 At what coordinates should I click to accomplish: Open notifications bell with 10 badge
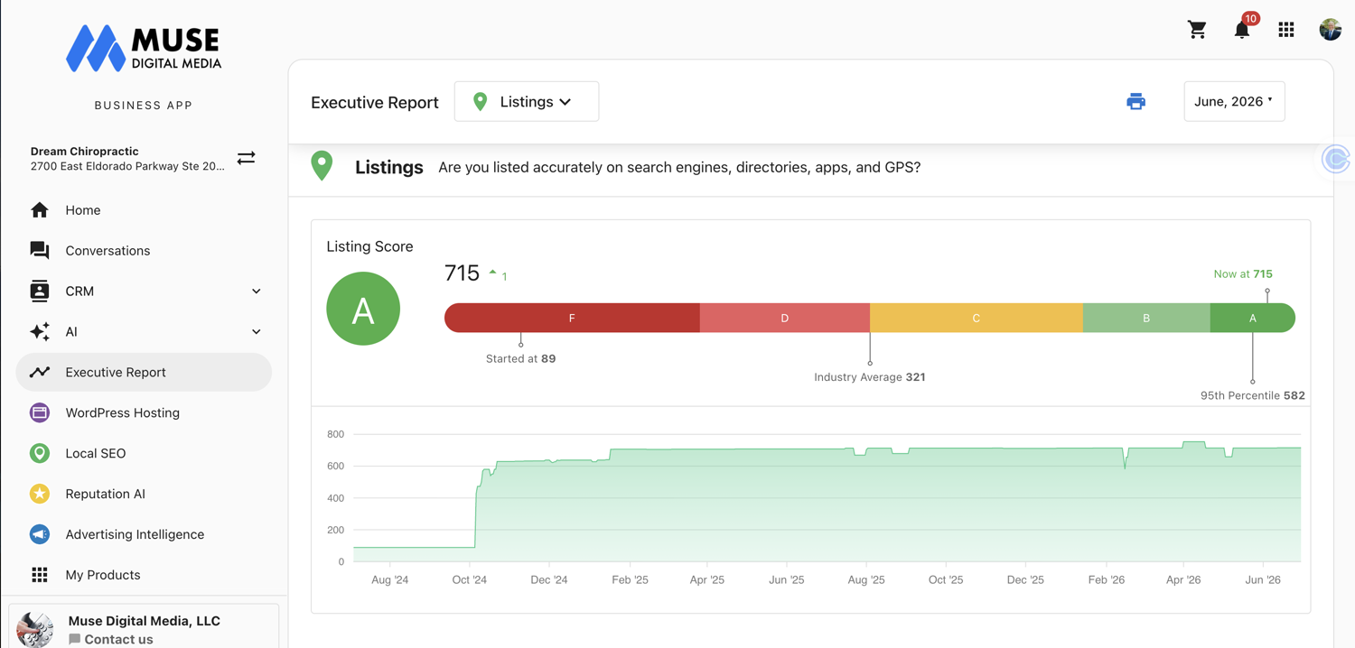tap(1244, 28)
